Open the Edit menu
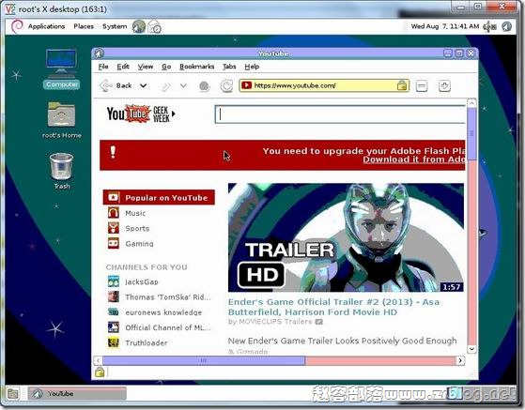 tap(123, 67)
